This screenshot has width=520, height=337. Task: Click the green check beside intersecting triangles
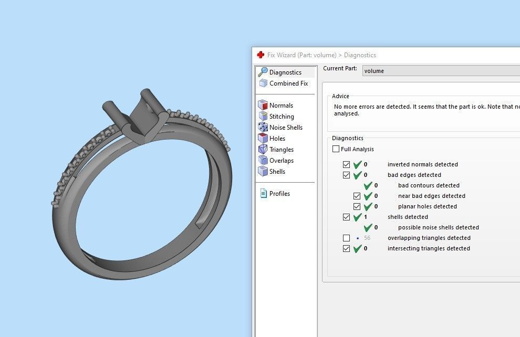[358, 248]
